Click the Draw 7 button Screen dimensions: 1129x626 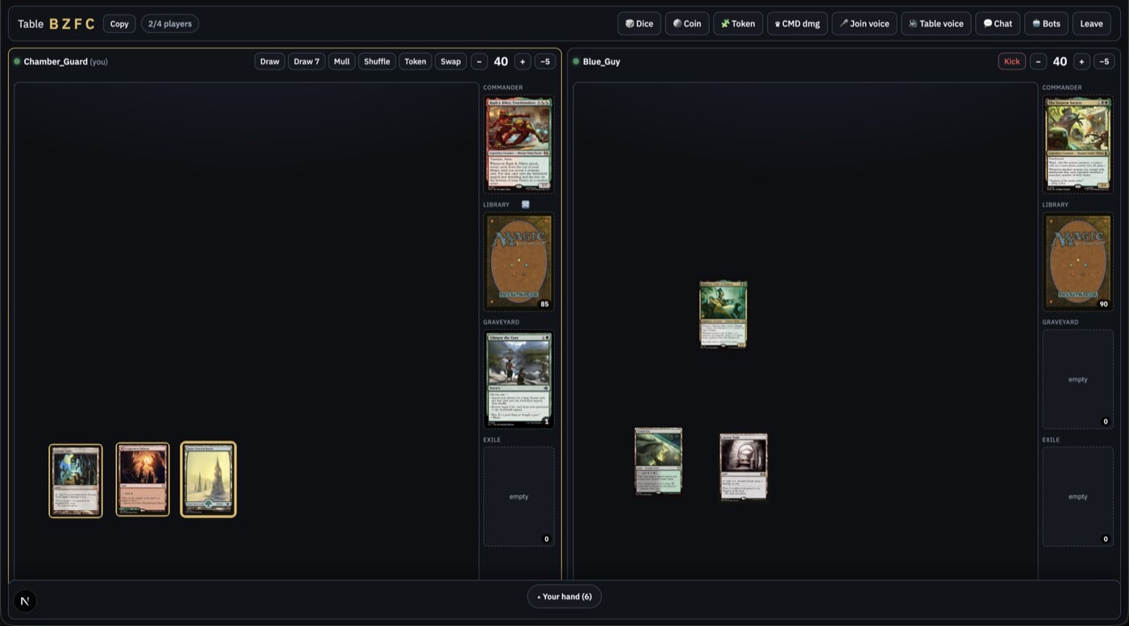click(306, 61)
